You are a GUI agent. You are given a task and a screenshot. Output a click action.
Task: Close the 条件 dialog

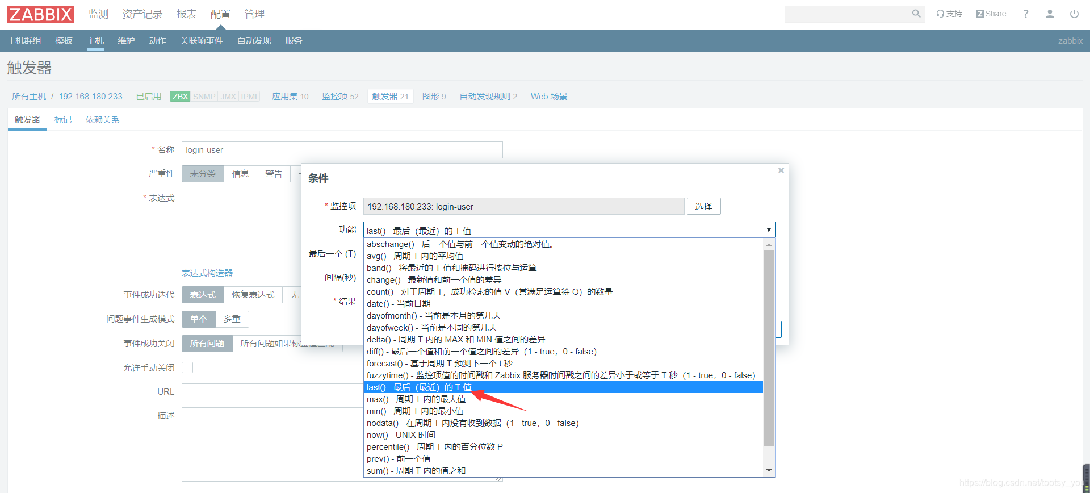coord(781,170)
